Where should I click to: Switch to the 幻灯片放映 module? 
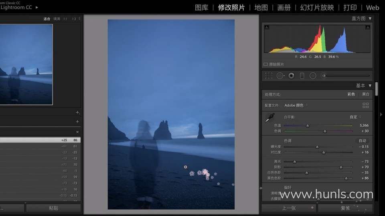[x=317, y=8]
